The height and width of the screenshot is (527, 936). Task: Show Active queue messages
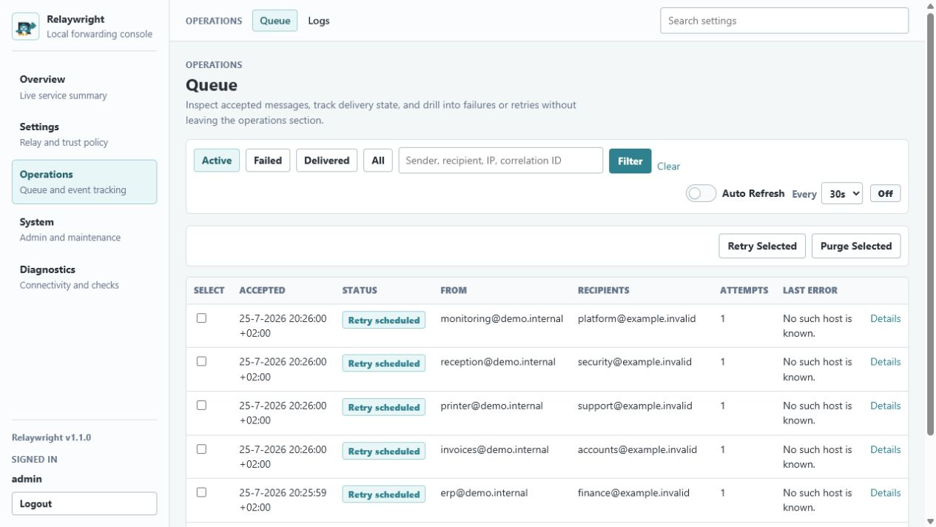(x=217, y=161)
